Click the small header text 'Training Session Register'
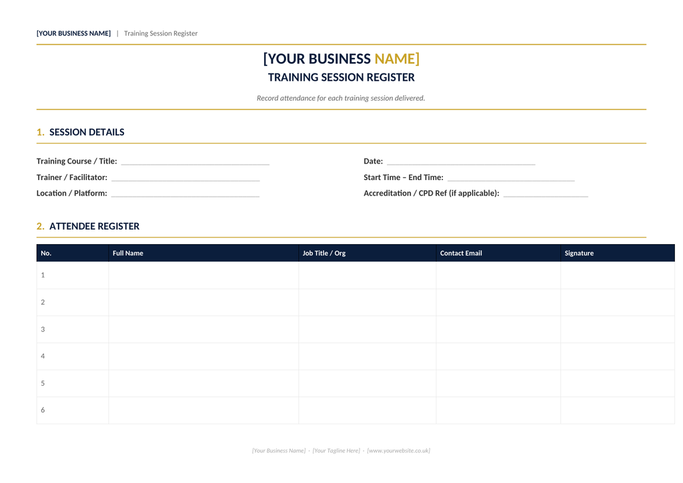 tap(161, 33)
